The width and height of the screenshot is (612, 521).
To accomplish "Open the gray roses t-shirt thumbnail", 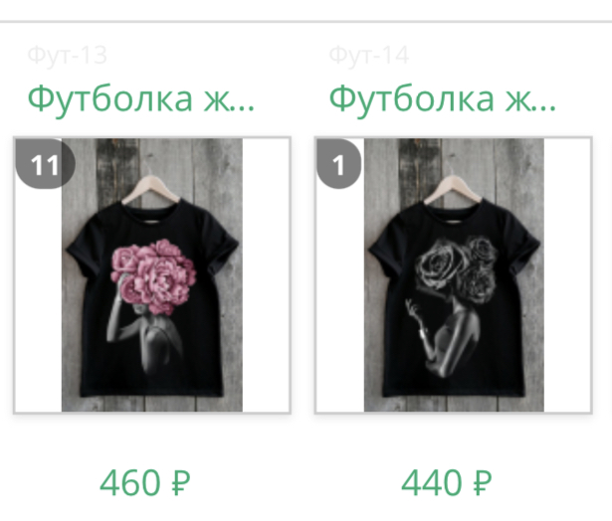I will pyautogui.click(x=454, y=275).
